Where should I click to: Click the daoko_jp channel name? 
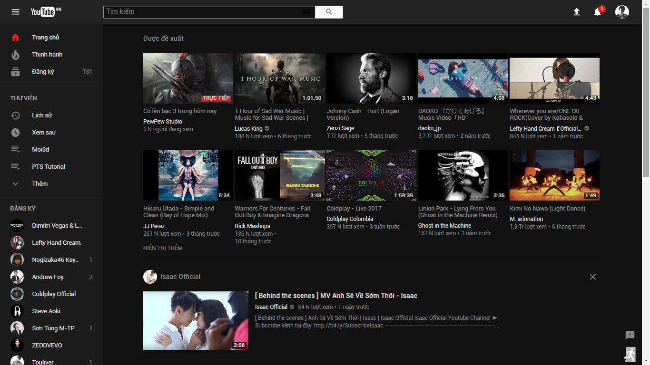pyautogui.click(x=430, y=128)
